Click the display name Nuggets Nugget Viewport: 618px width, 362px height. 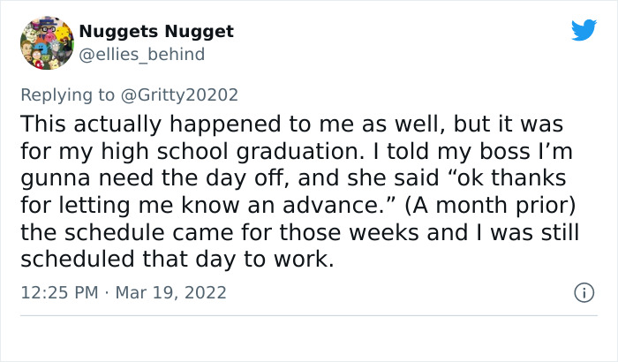coord(156,32)
